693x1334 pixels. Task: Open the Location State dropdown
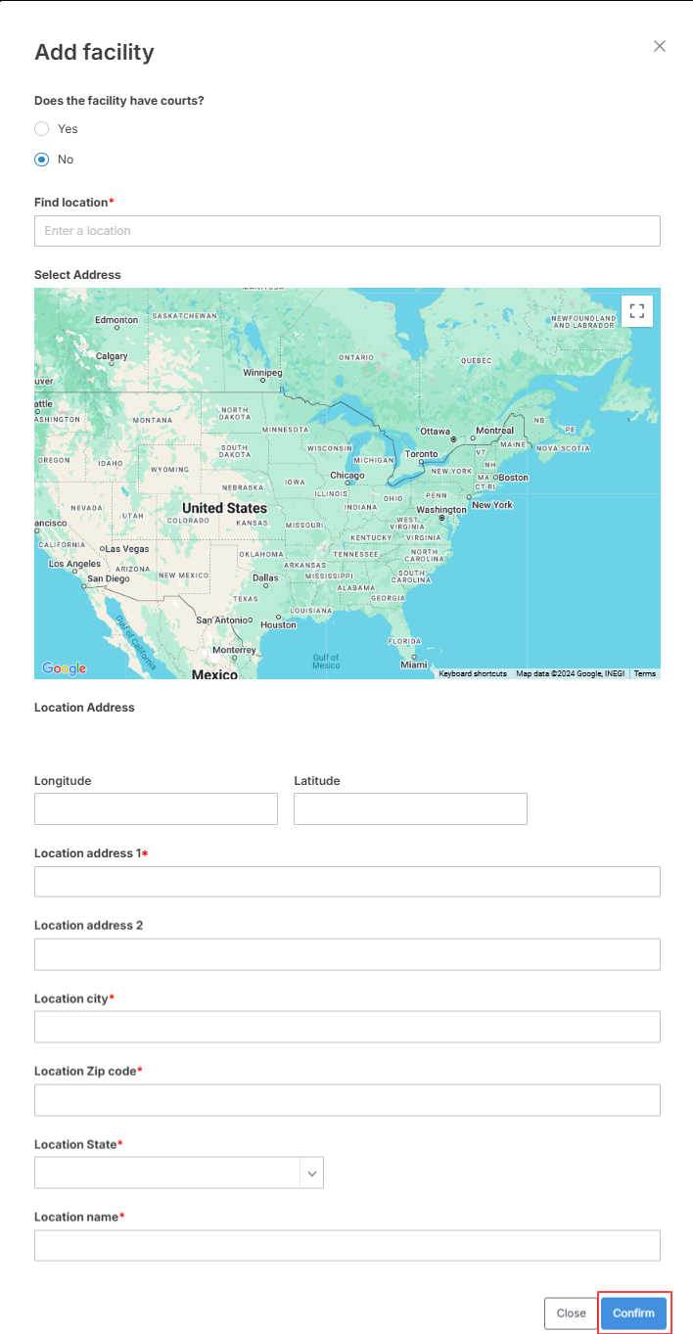coord(168,1173)
